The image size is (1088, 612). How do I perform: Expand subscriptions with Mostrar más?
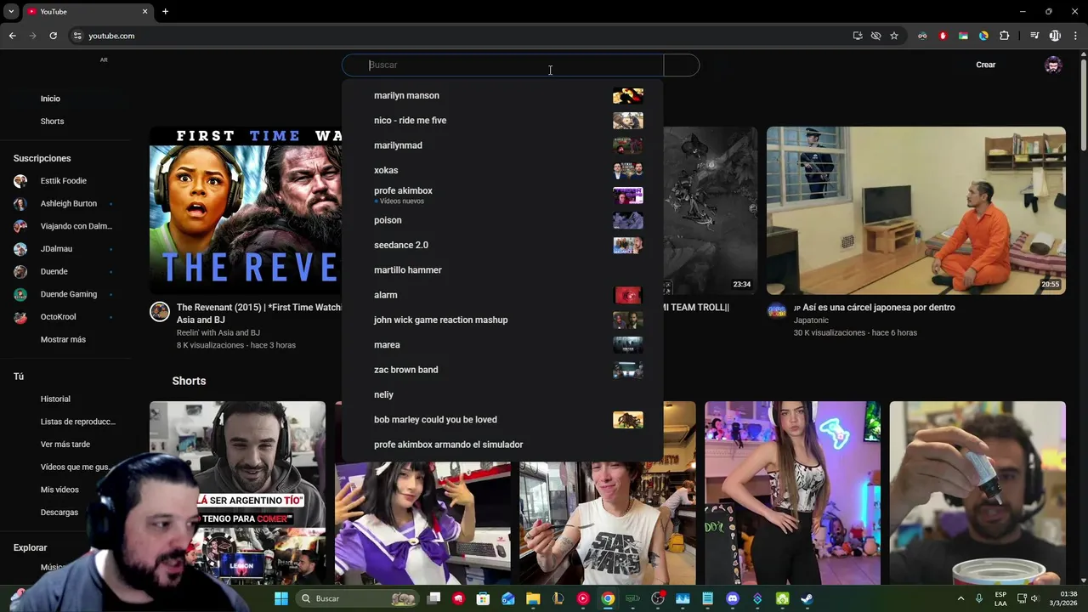coord(63,340)
